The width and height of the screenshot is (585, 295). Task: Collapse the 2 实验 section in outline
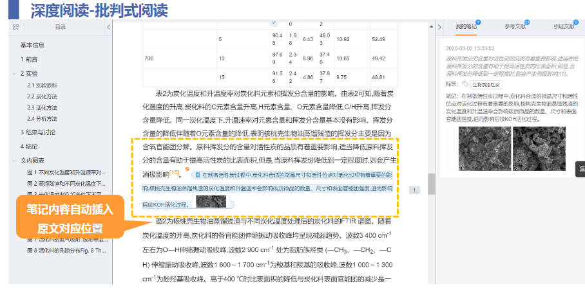[14, 73]
